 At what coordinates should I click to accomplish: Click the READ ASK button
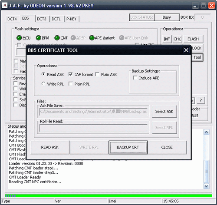pos(50,147)
